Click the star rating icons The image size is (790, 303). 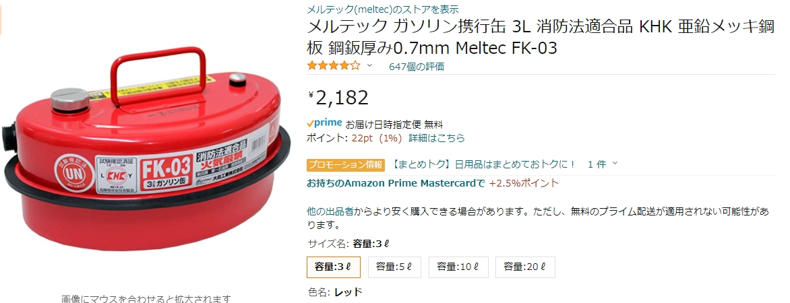pos(334,65)
